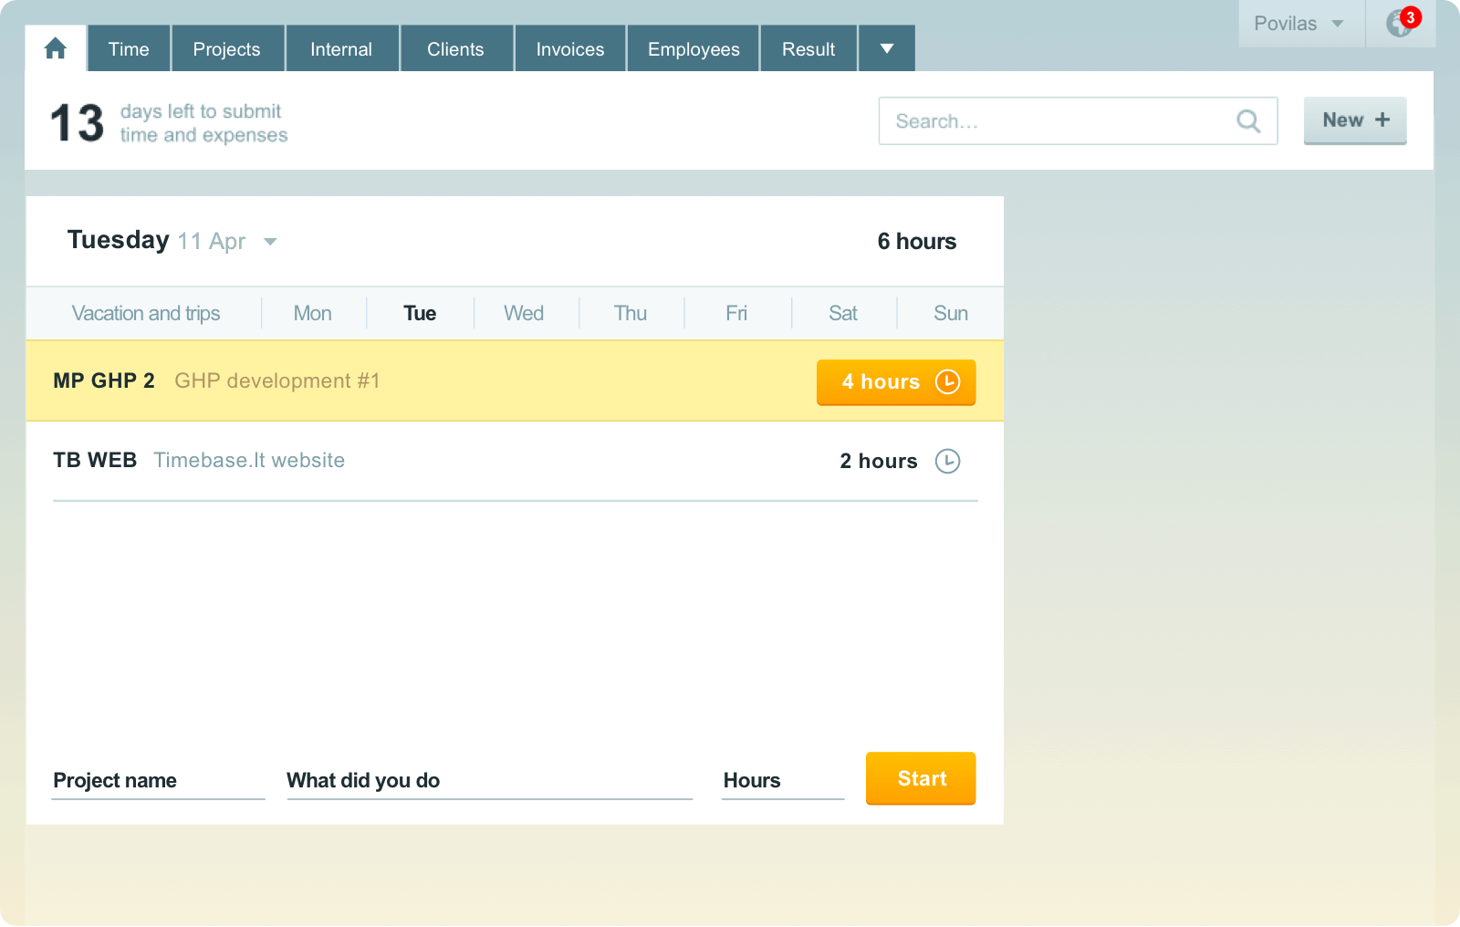Open notifications via the globe icon with badge 3
Image resolution: width=1460 pixels, height=927 pixels.
pyautogui.click(x=1399, y=23)
